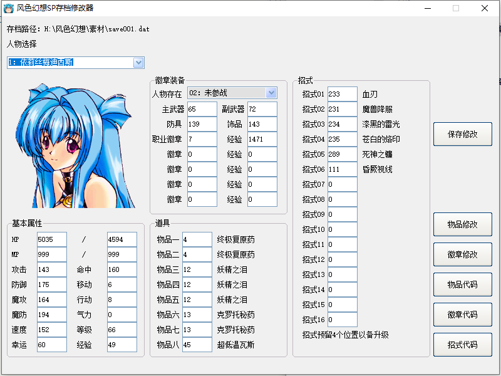Click the 徽章修改 badge edit button
Screen dimensions: 501x376
click(462, 254)
